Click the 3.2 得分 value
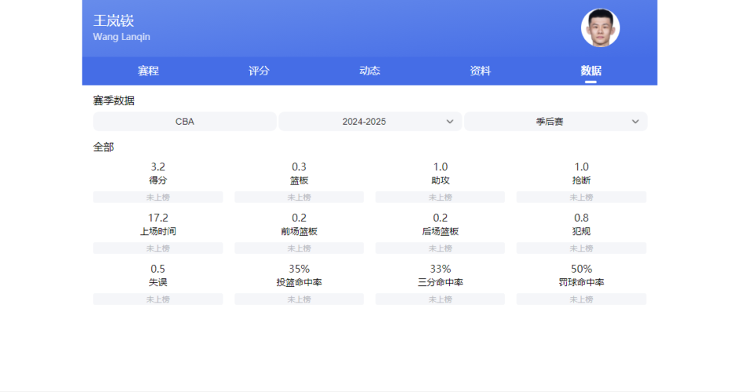755x392 pixels. coord(158,167)
